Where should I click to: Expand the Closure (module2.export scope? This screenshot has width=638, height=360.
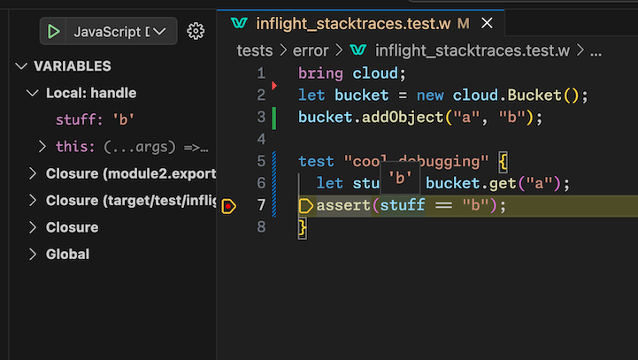coord(34,173)
